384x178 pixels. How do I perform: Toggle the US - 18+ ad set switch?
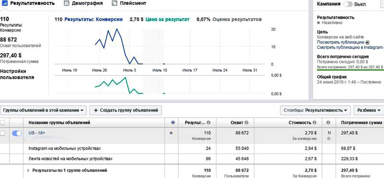click(x=17, y=133)
